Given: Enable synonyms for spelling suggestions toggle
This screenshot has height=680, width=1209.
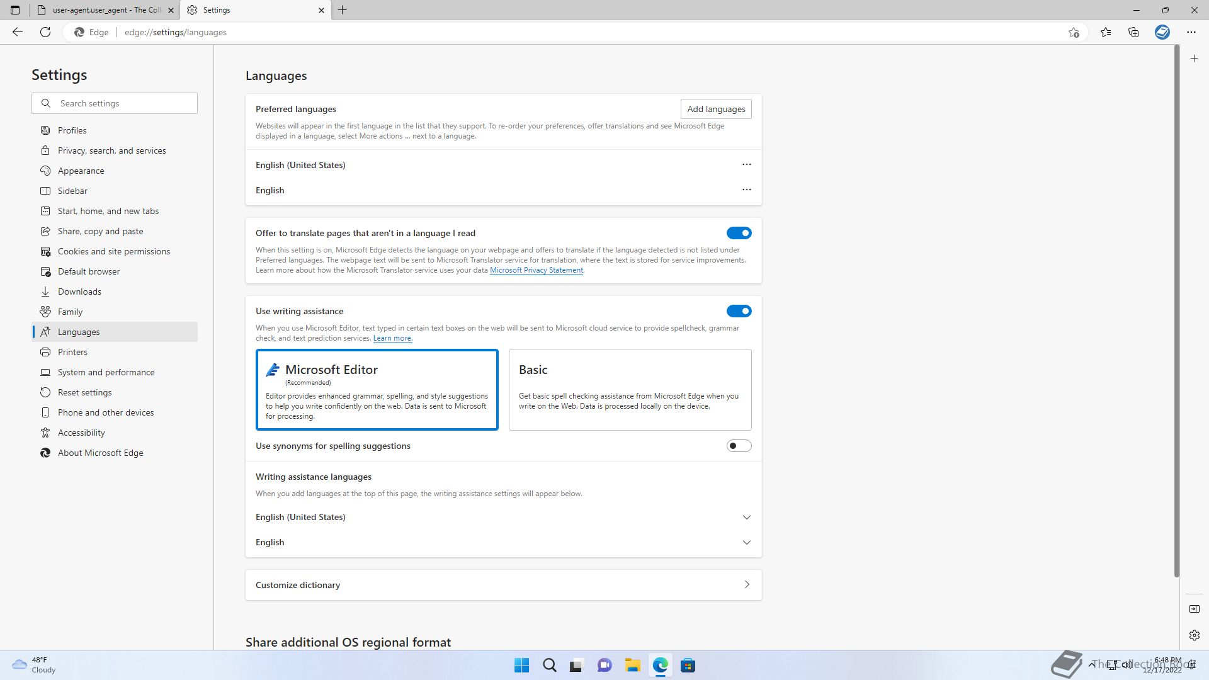Looking at the screenshot, I should [739, 446].
